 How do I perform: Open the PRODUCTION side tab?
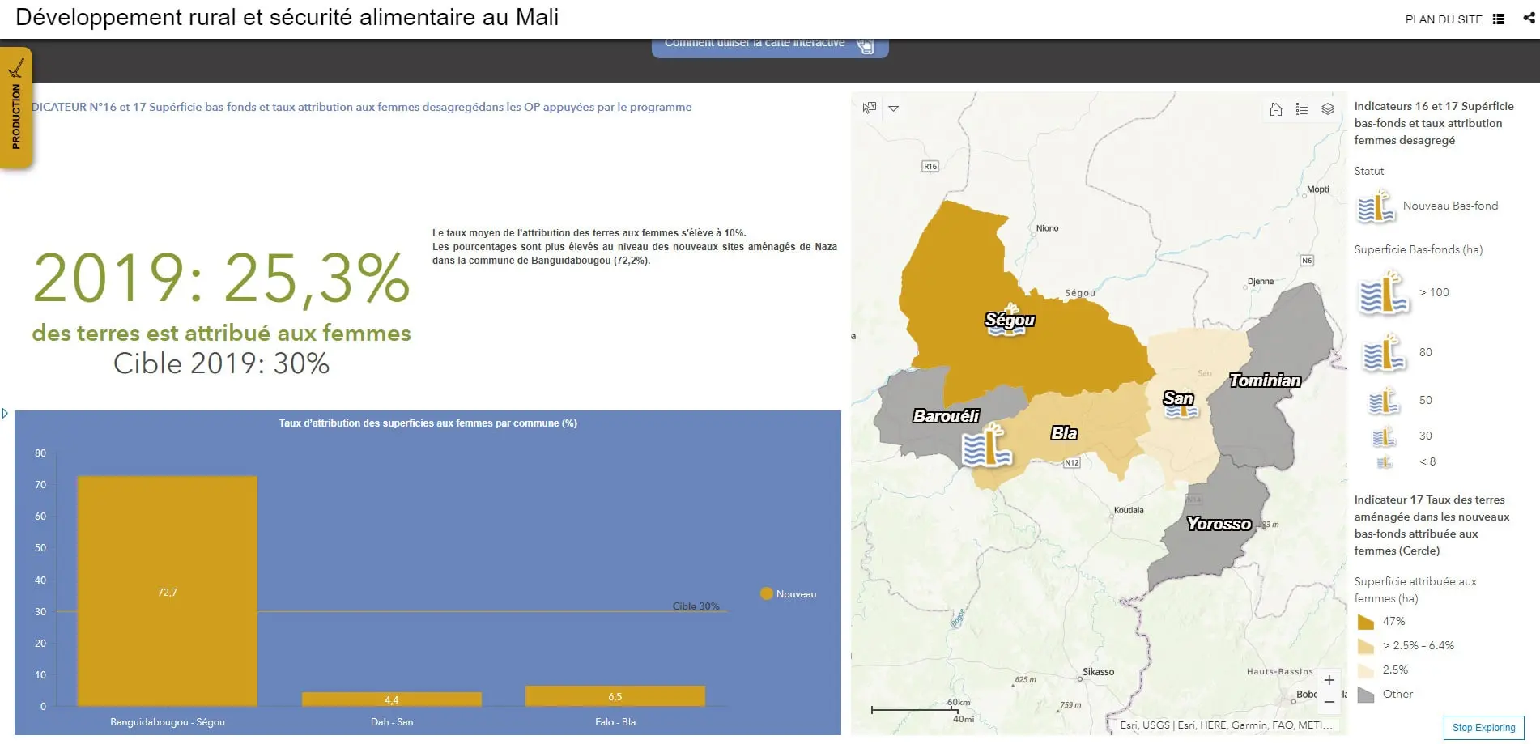click(16, 104)
